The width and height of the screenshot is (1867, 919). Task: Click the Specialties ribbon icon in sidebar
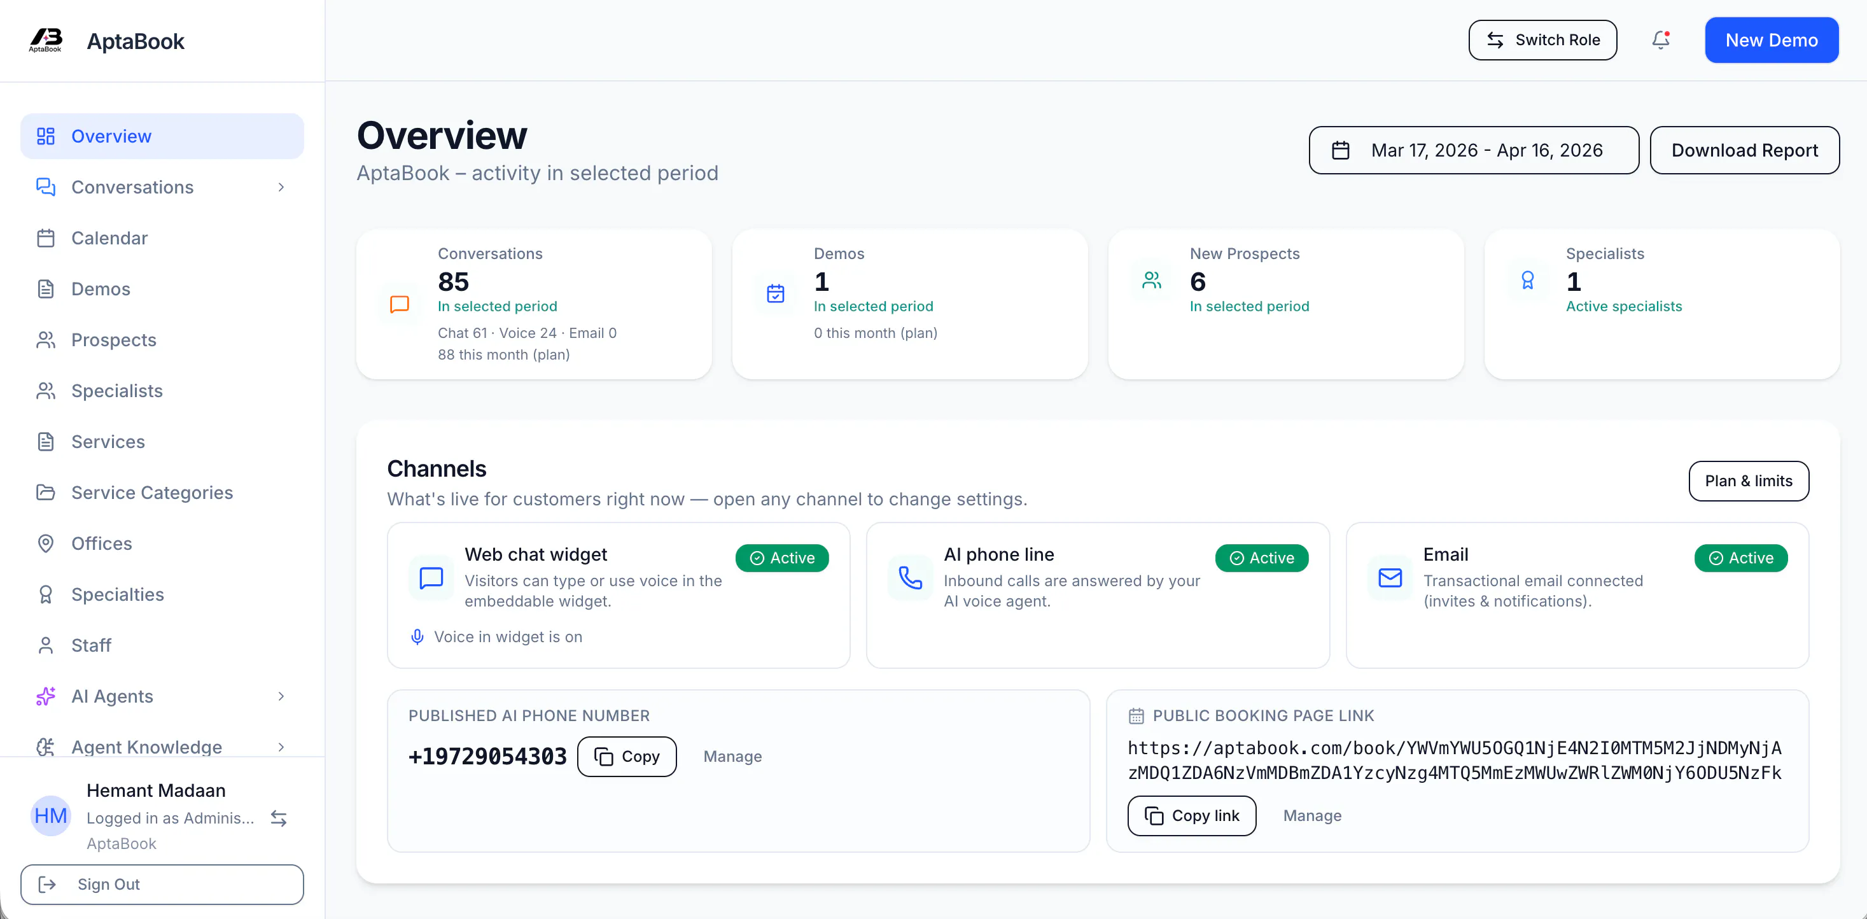click(46, 594)
